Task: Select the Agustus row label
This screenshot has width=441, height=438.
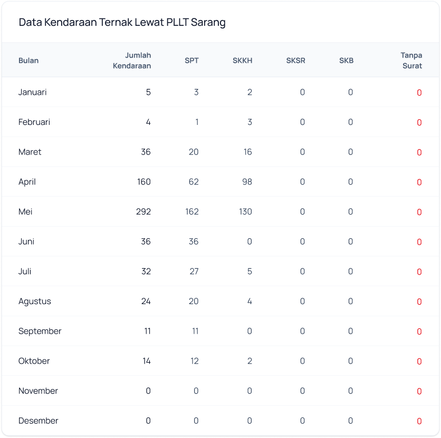Action: click(34, 301)
